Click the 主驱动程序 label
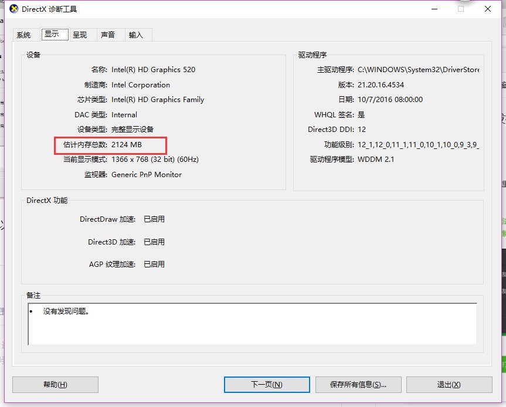This screenshot has width=506, height=407. click(335, 70)
